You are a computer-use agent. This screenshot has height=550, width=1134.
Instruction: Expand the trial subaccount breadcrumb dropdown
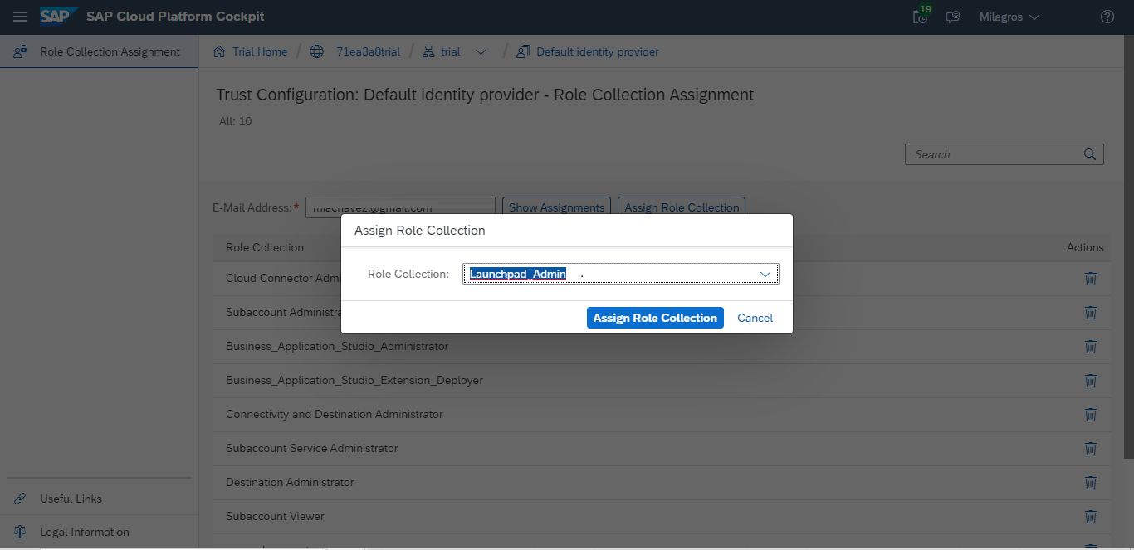pos(481,52)
